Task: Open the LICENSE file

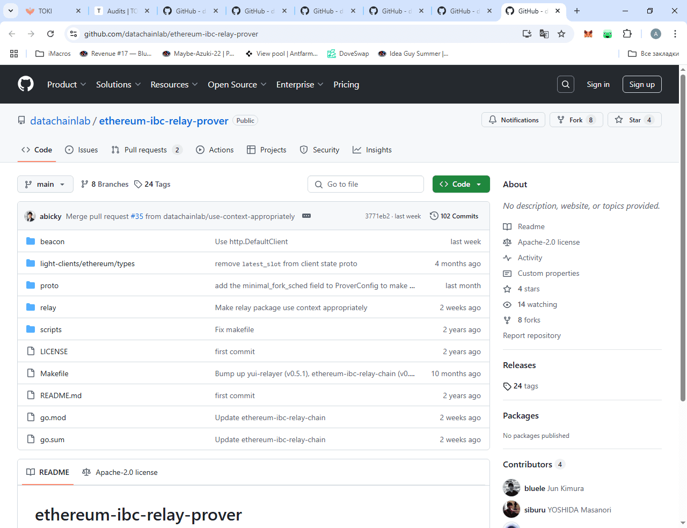Action: (54, 351)
